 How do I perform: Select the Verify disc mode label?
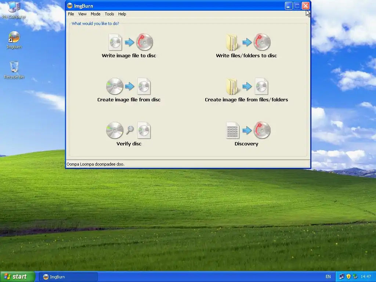click(x=129, y=144)
